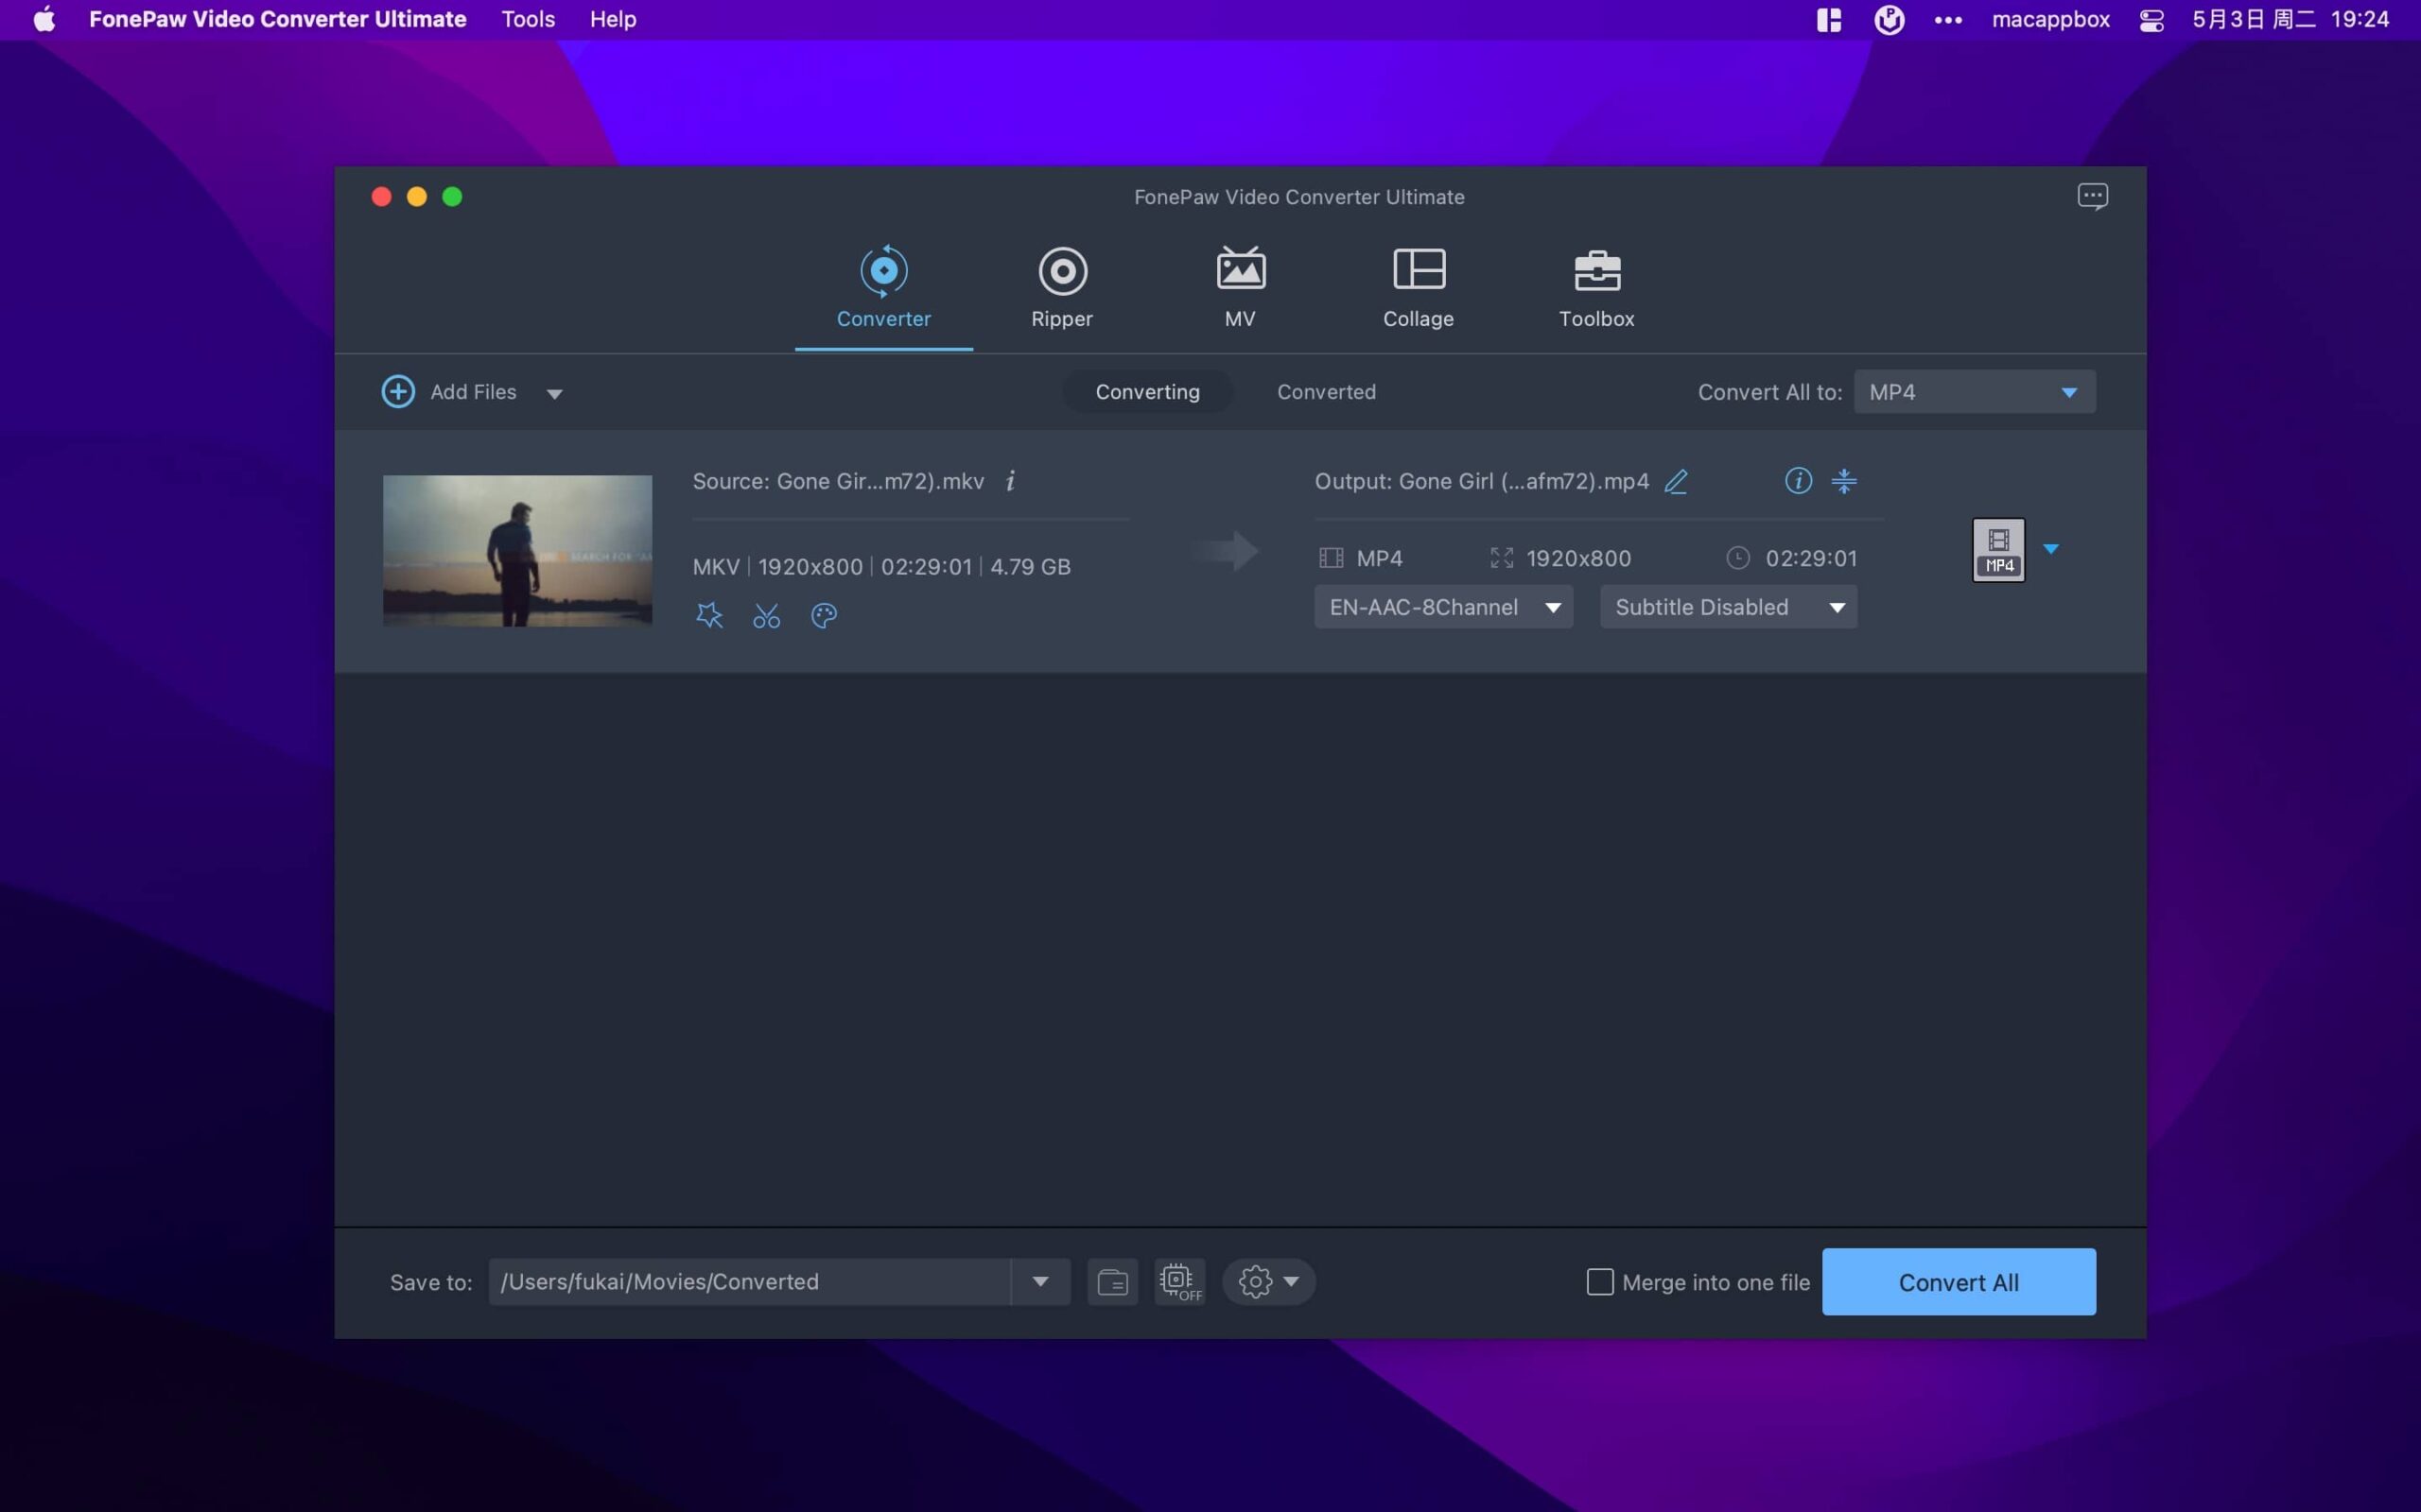Open the Collage module
The height and width of the screenshot is (1512, 2421).
pyautogui.click(x=1418, y=287)
